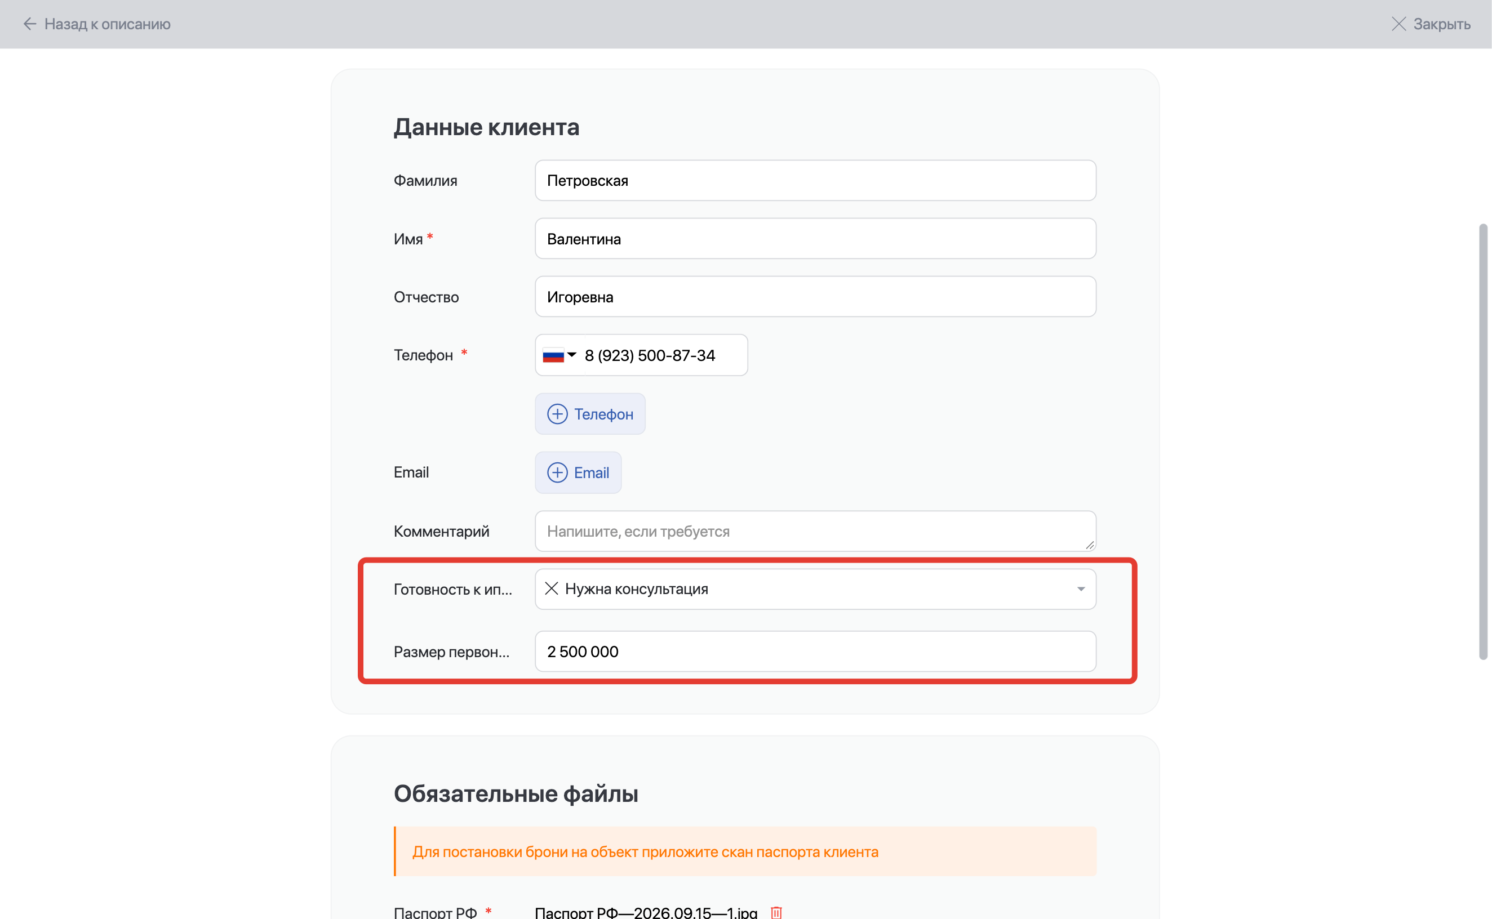Click the Комментарий text area
This screenshot has height=919, width=1492.
pyautogui.click(x=815, y=531)
